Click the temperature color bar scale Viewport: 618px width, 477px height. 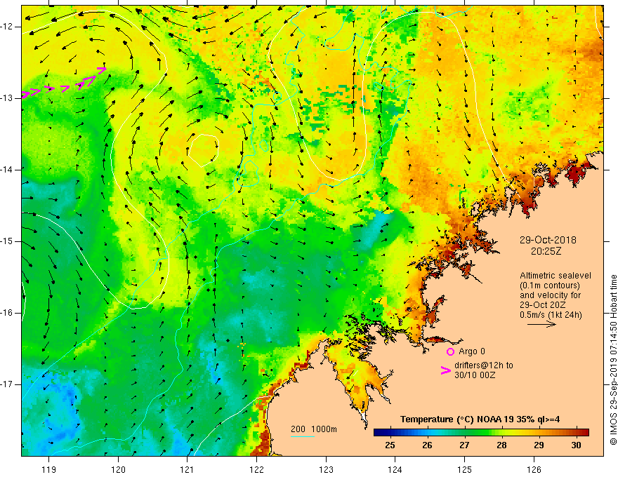(x=481, y=433)
